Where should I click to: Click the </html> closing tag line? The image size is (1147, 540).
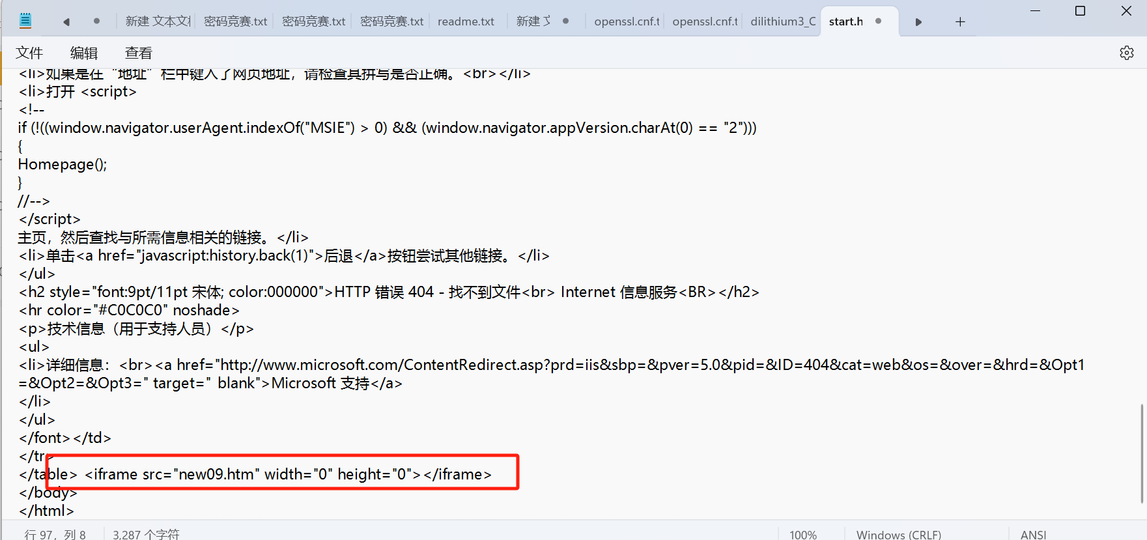[46, 511]
